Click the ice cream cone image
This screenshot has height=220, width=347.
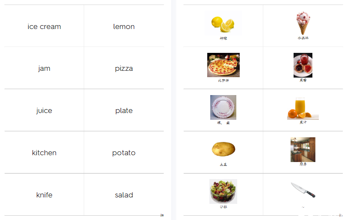tap(303, 23)
